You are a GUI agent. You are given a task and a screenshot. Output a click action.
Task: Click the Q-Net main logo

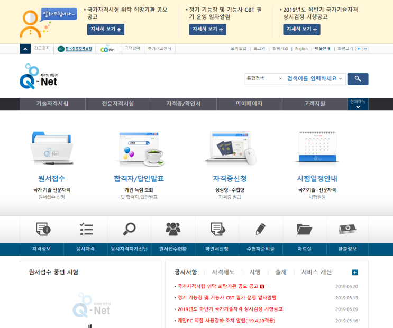point(39,77)
